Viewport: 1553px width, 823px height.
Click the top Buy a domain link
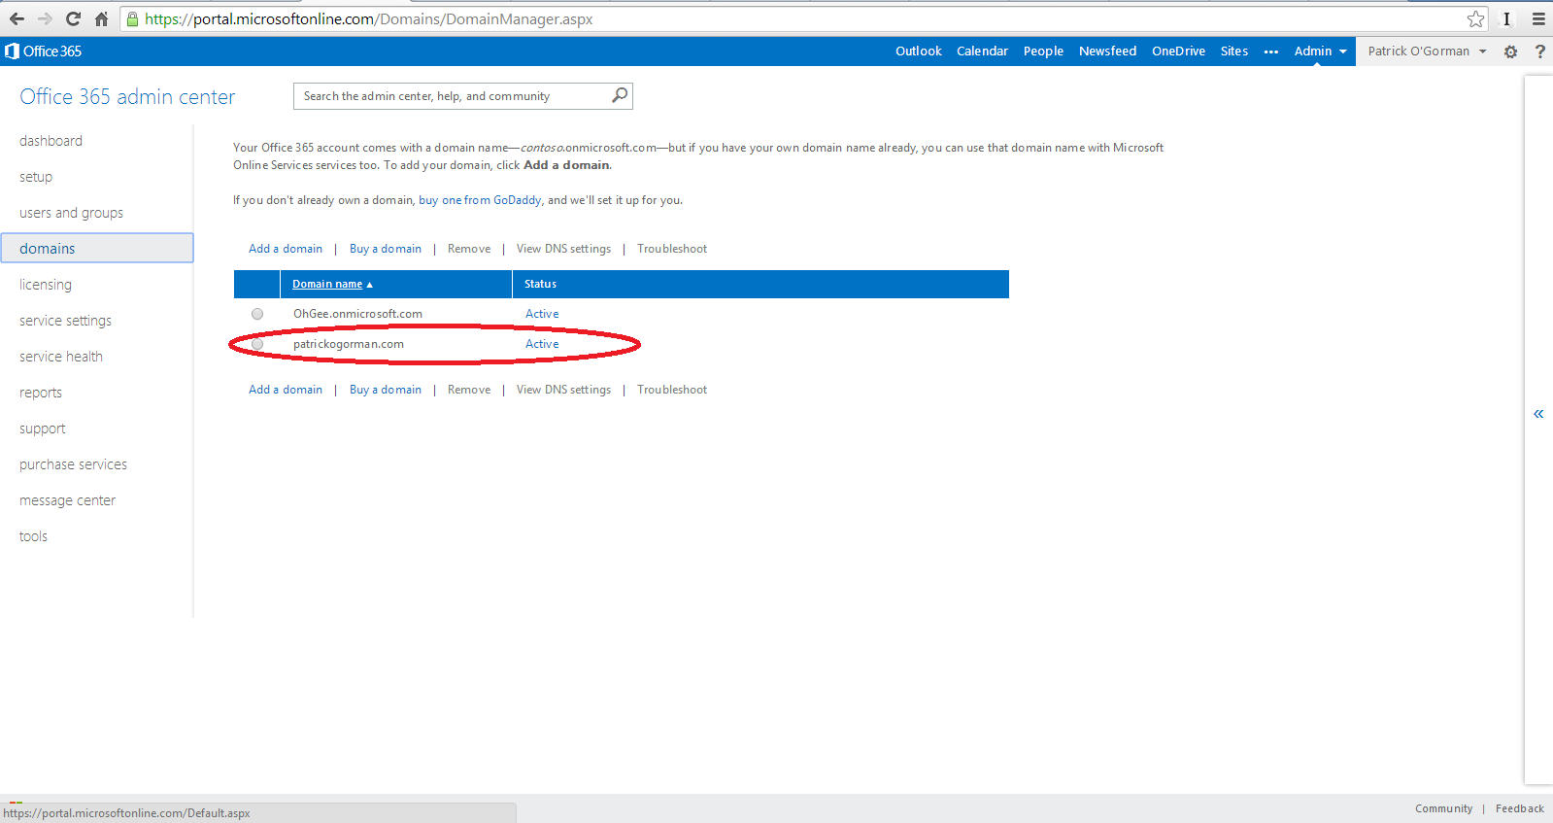pos(386,249)
